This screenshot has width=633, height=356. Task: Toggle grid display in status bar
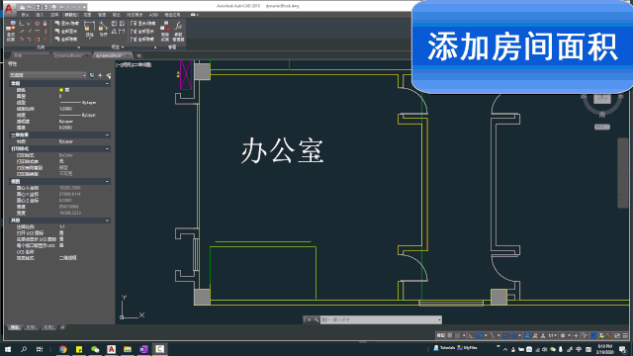coord(450,335)
